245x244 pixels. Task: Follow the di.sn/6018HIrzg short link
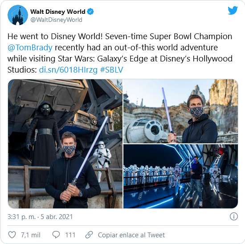pyautogui.click(x=68, y=69)
